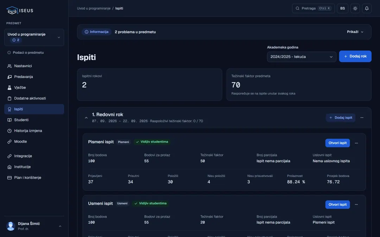Select Nastavnici menu item
The width and height of the screenshot is (380, 237).
point(34,66)
